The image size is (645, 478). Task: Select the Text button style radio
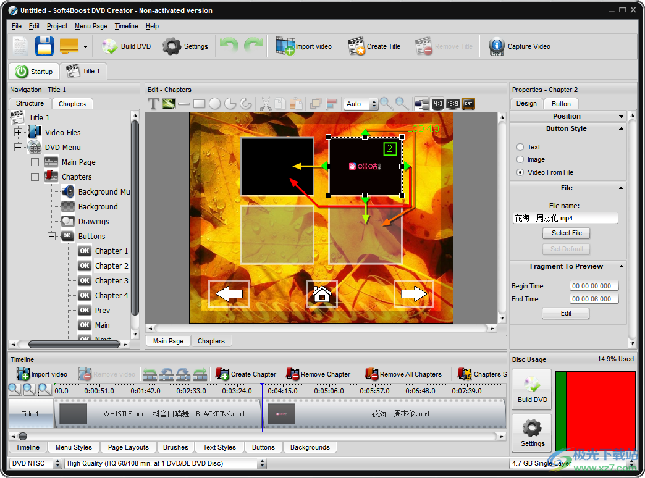tap(520, 147)
